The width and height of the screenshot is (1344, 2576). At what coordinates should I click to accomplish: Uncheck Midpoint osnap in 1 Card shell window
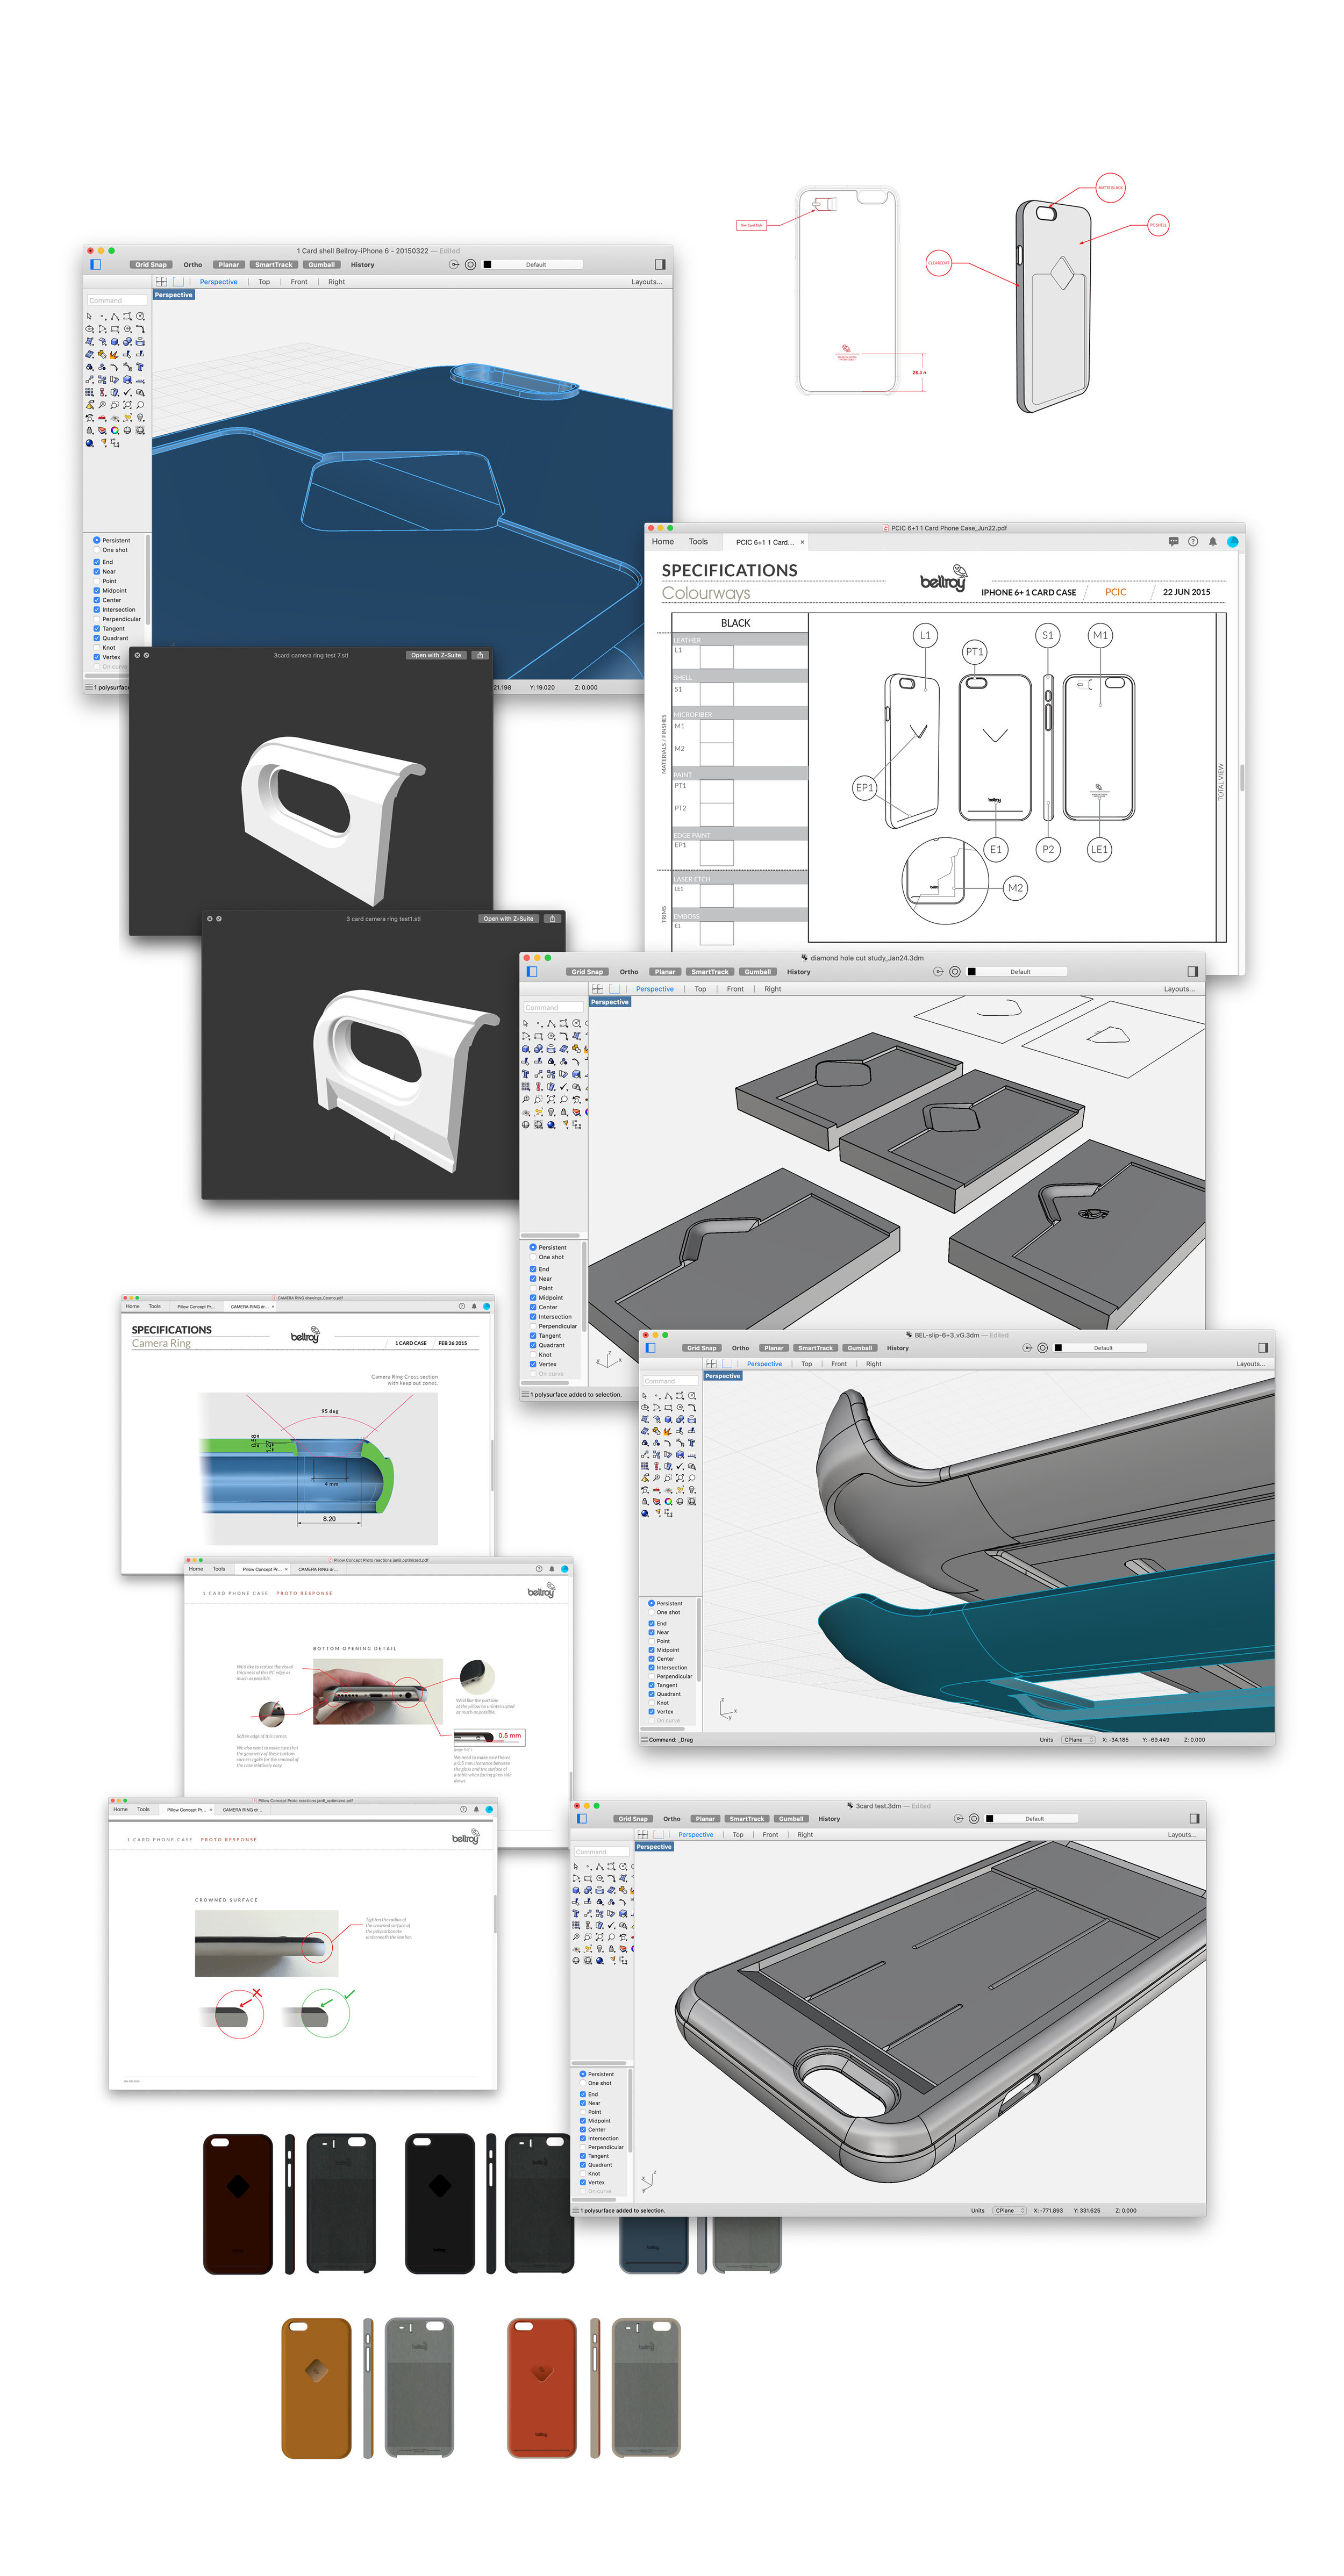96,590
